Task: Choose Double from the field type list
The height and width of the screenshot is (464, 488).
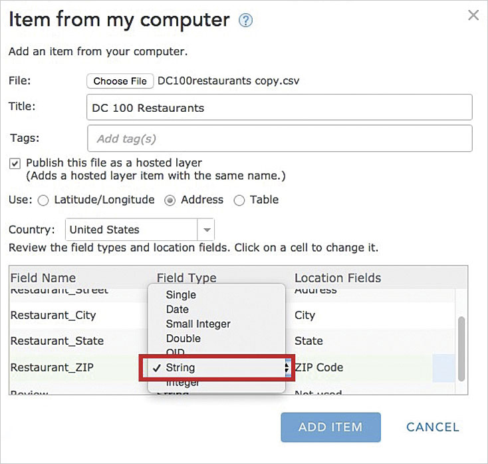Action: pos(183,339)
